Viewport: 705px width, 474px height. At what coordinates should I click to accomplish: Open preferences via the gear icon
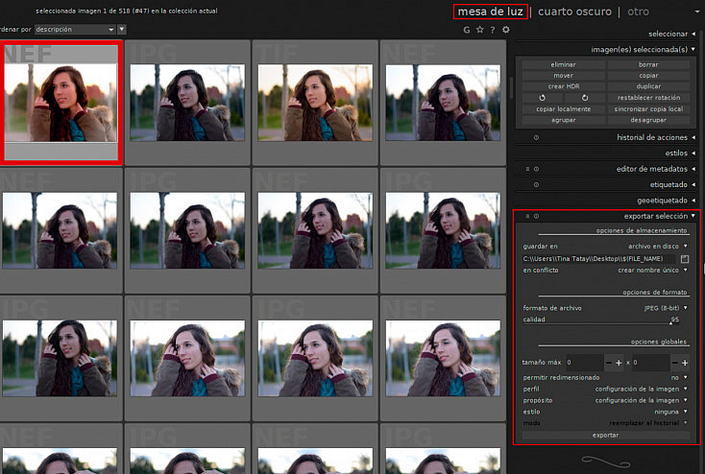coord(506,30)
